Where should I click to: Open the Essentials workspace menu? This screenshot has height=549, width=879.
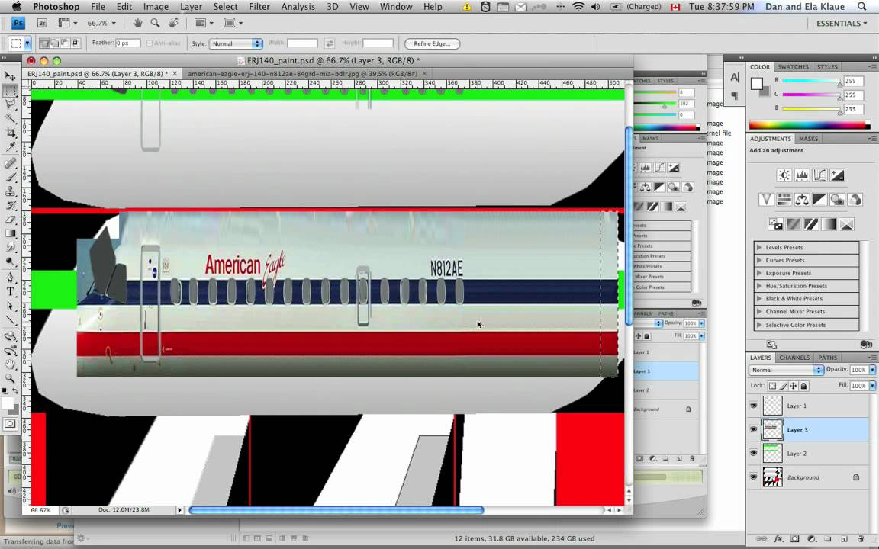(x=842, y=24)
